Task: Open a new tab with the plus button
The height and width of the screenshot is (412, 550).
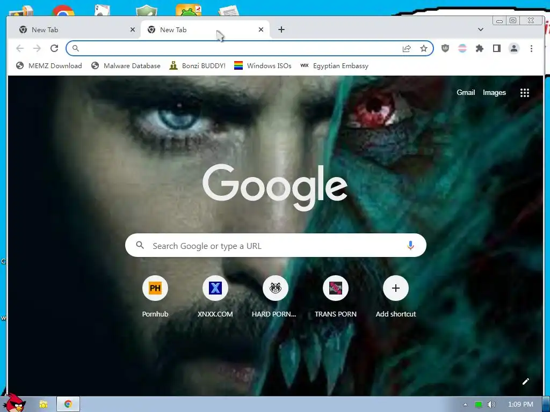Action: 281,30
